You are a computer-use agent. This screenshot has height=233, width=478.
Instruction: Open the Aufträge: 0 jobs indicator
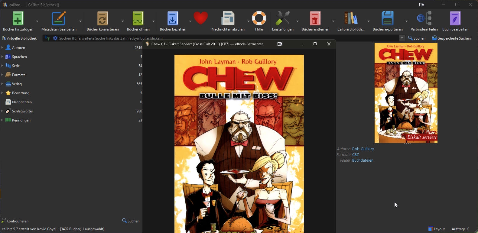(x=460, y=229)
